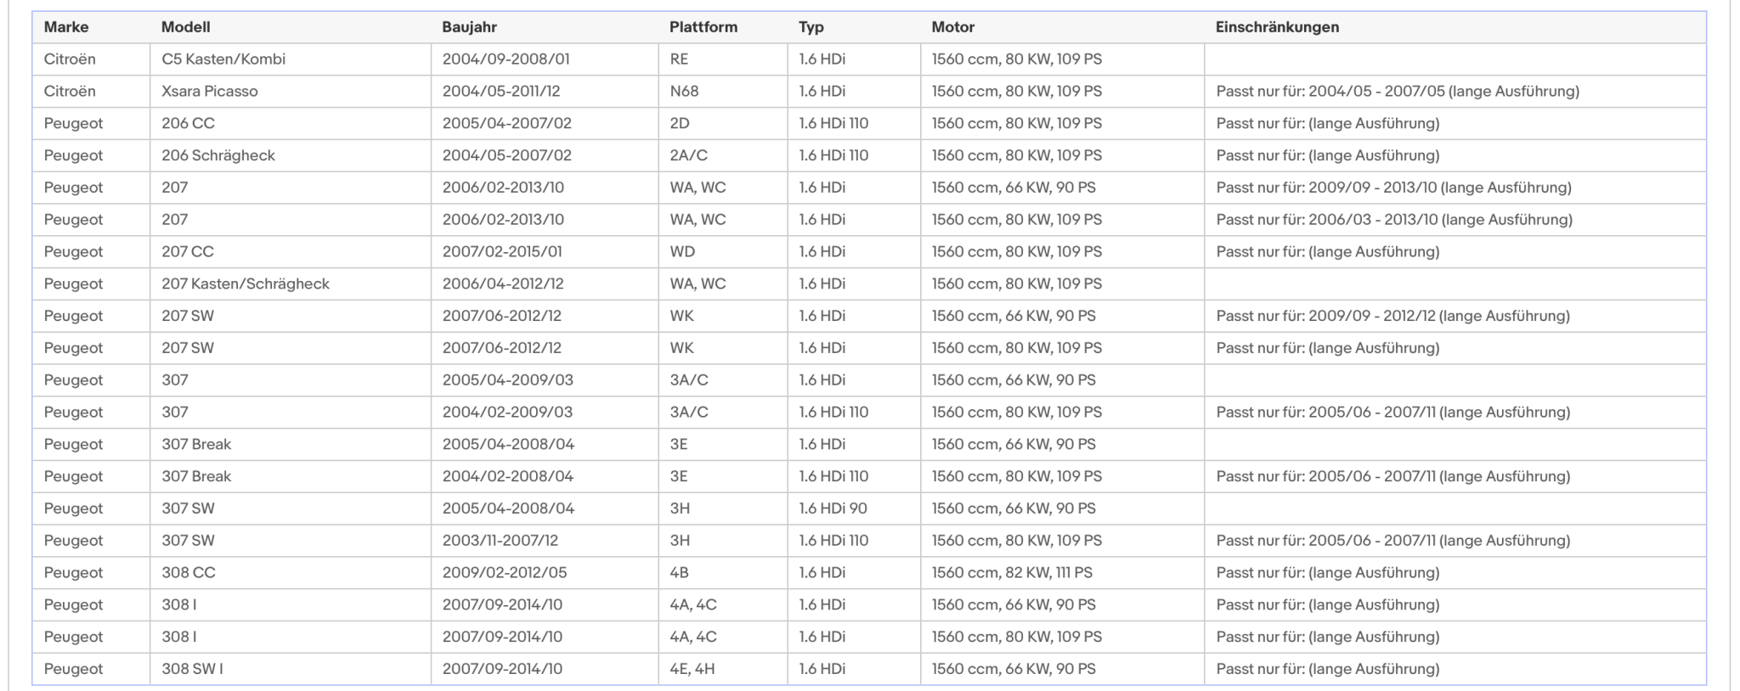
Task: Select the C5 Kasten/Kombi model cell
Action: pyautogui.click(x=291, y=59)
